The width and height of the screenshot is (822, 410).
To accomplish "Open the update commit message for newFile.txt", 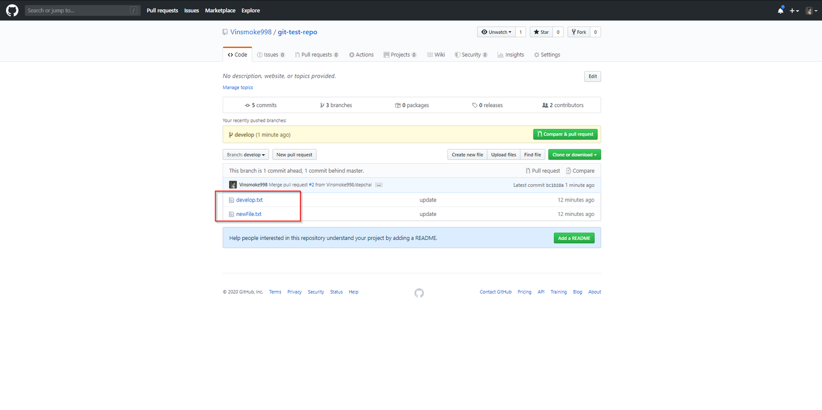I will tap(428, 214).
